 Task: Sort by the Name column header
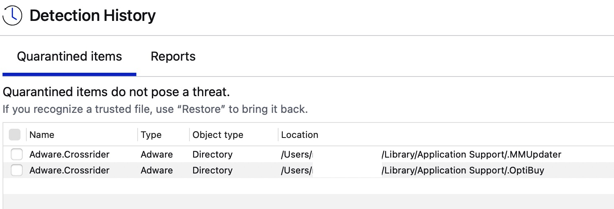pos(42,135)
